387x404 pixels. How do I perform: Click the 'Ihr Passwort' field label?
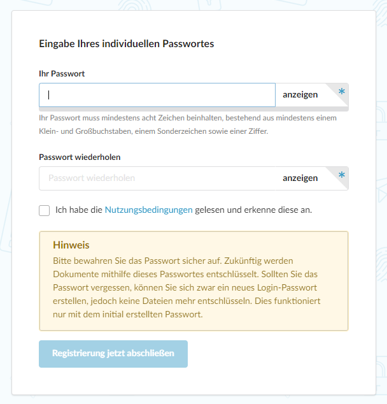click(x=62, y=74)
